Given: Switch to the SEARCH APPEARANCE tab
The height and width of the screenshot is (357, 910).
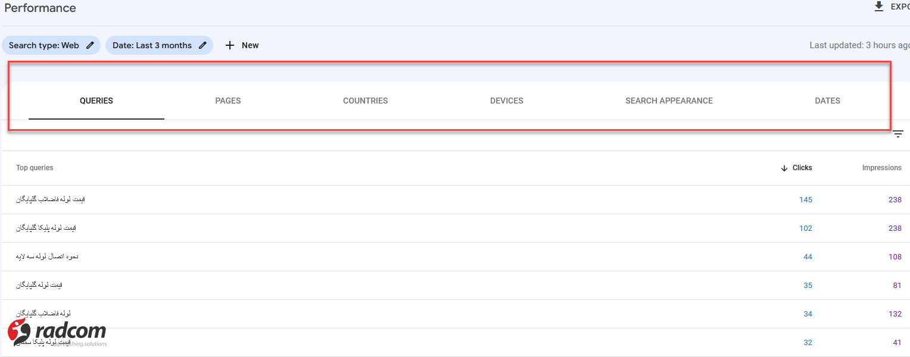Looking at the screenshot, I should click(x=669, y=101).
